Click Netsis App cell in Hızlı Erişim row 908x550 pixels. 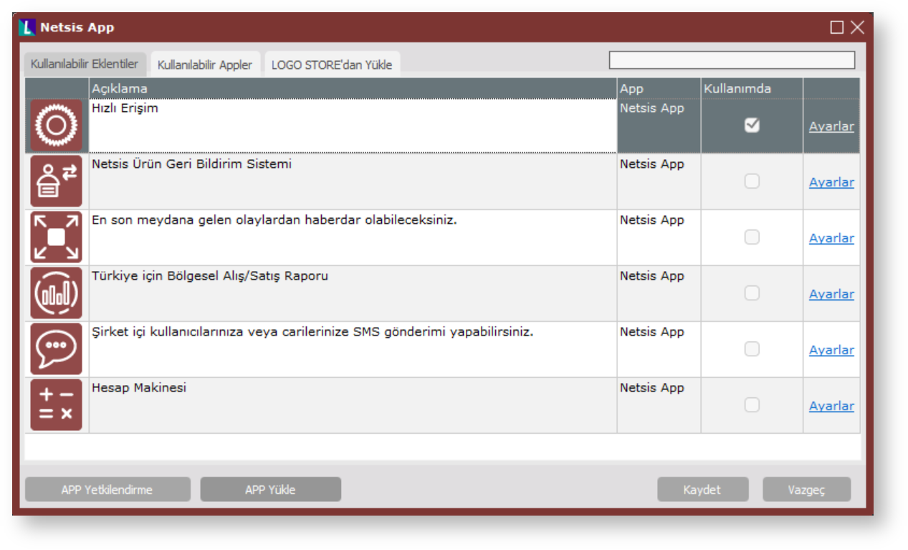tap(659, 125)
